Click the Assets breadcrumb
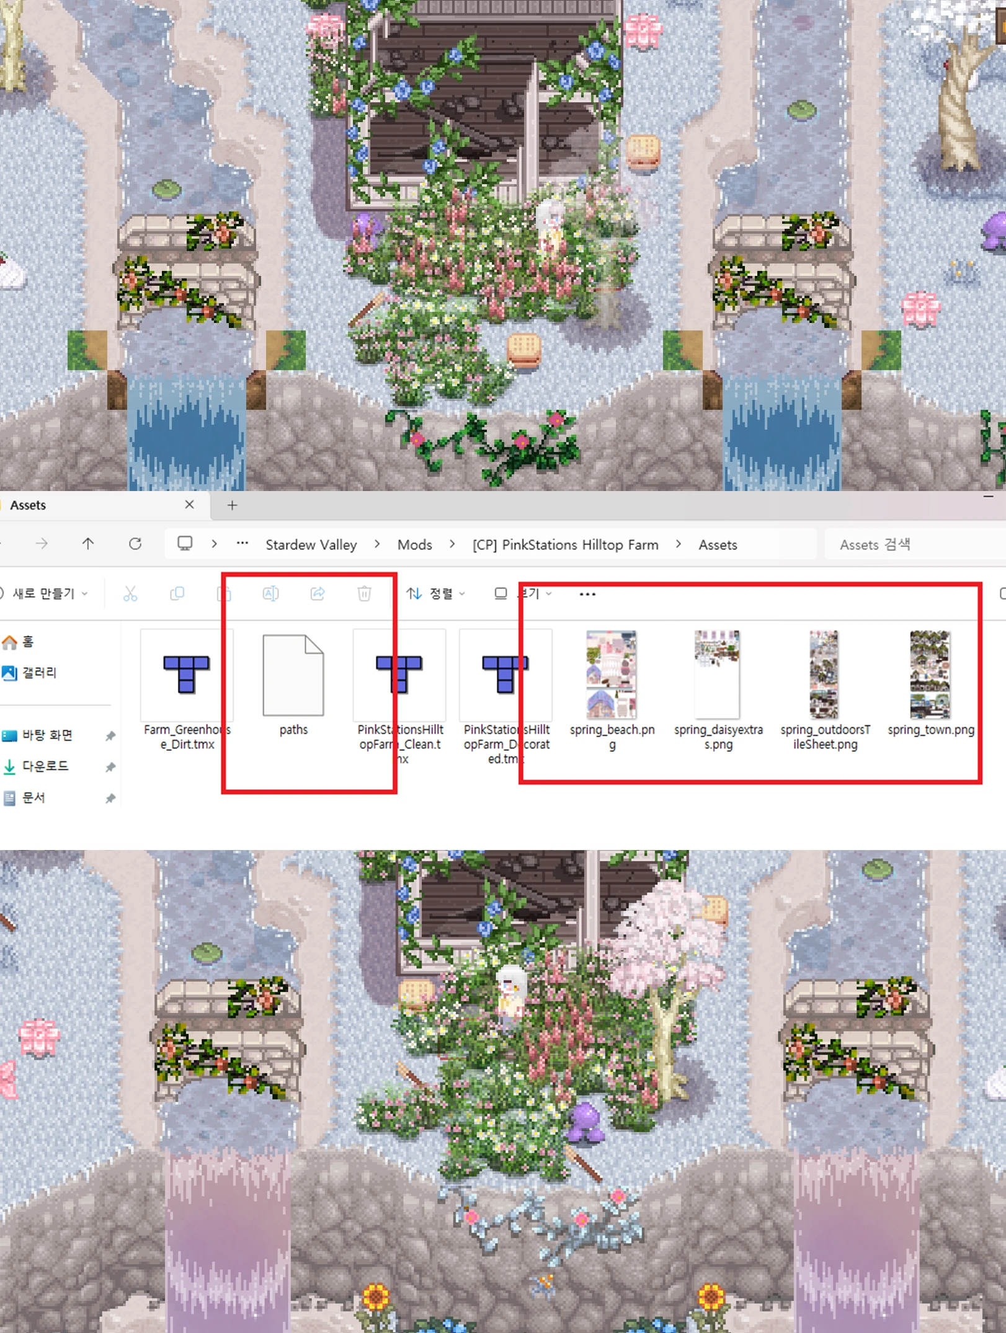Image resolution: width=1006 pixels, height=1333 pixels. point(718,544)
